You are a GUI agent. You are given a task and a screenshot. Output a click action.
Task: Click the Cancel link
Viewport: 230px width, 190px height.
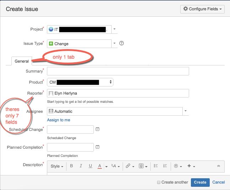[219, 183]
